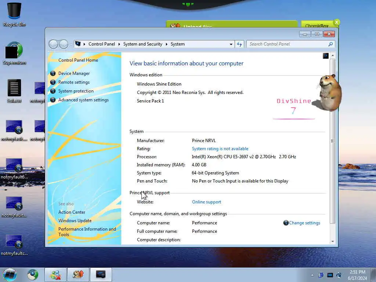Click the shield icon next to Remote settings
The image size is (376, 282).
pos(53,82)
